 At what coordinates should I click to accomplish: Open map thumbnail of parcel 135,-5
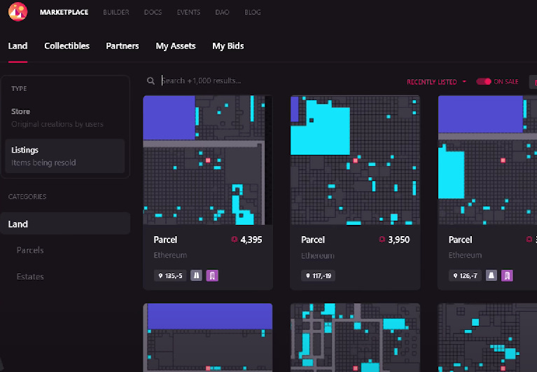click(x=208, y=160)
